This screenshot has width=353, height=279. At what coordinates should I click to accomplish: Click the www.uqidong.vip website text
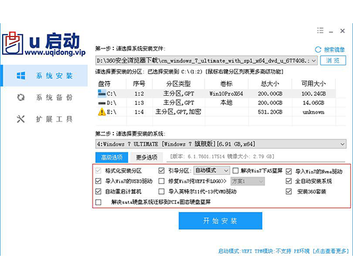point(55,52)
